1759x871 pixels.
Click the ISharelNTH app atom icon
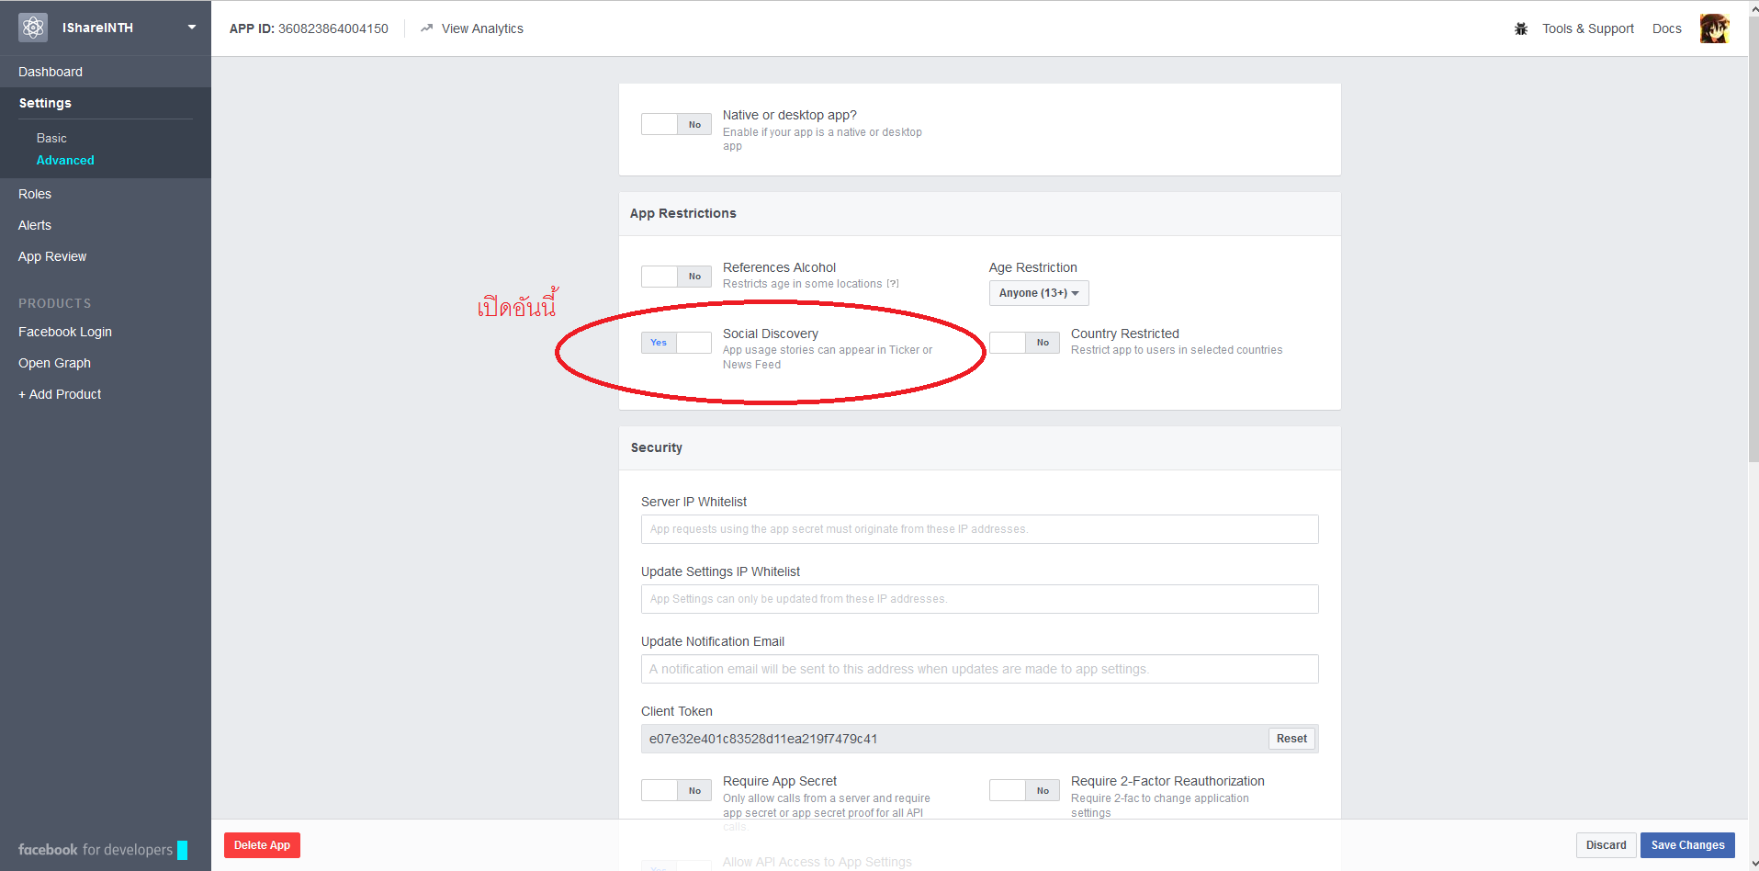[33, 28]
